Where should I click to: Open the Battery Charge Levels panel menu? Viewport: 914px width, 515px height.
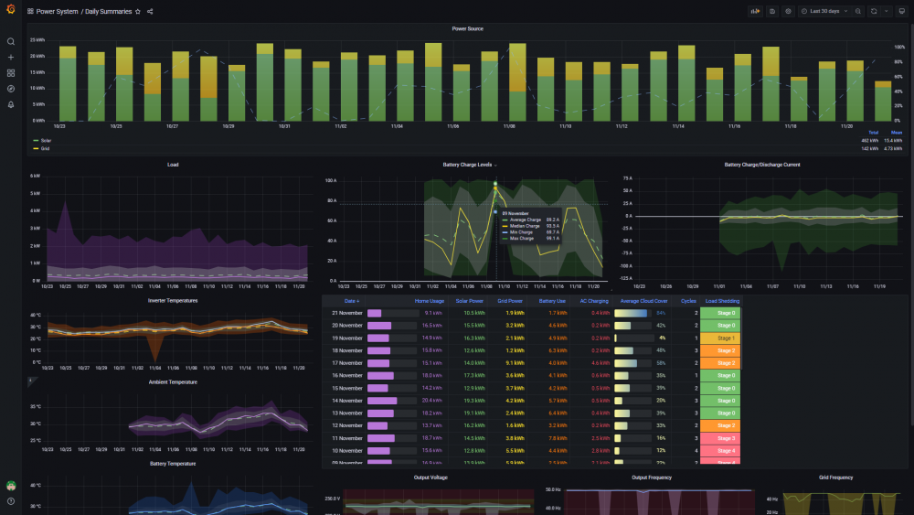[469, 165]
